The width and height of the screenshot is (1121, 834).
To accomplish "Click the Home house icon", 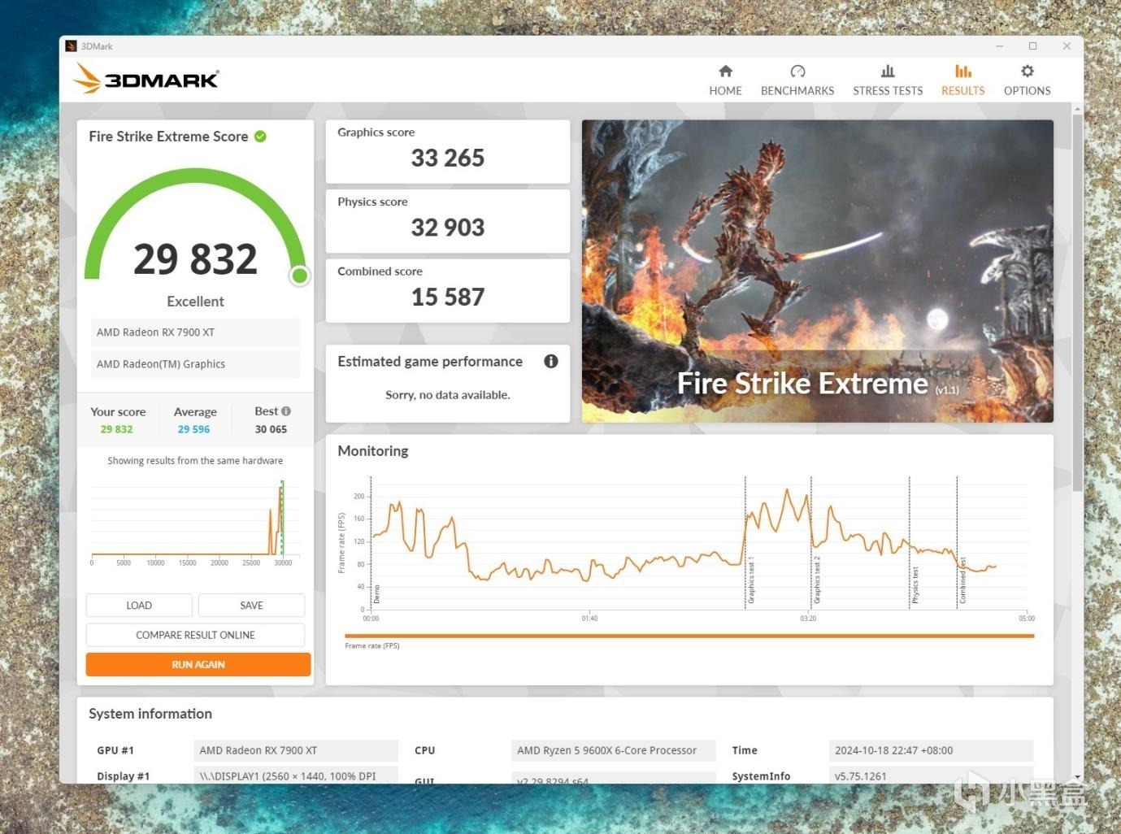I will pos(725,72).
